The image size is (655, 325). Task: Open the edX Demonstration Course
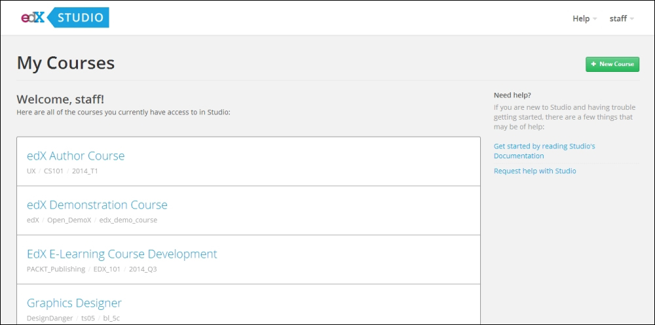97,205
